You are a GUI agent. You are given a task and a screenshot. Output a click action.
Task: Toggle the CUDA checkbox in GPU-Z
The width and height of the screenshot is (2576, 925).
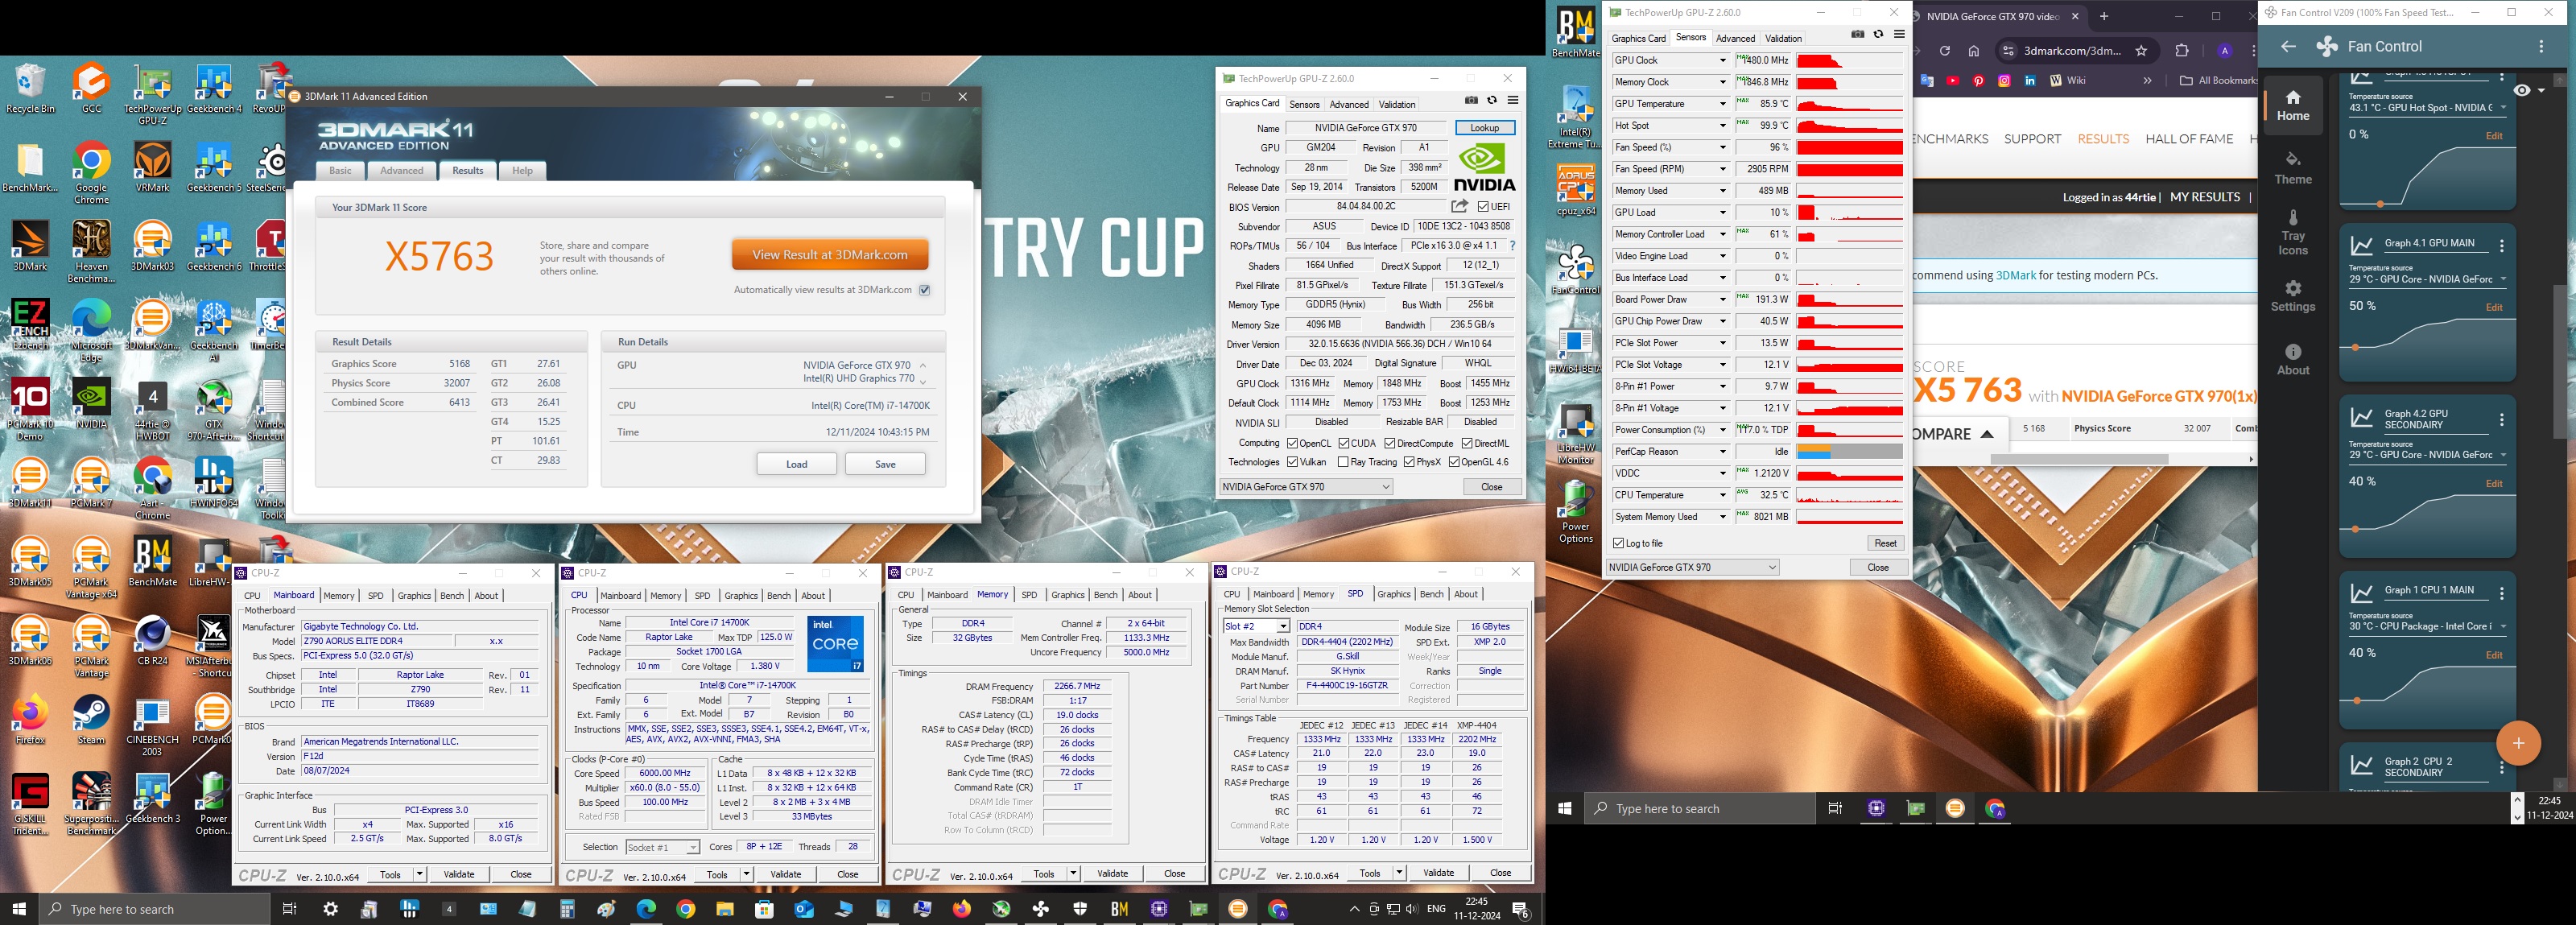pyautogui.click(x=1345, y=443)
